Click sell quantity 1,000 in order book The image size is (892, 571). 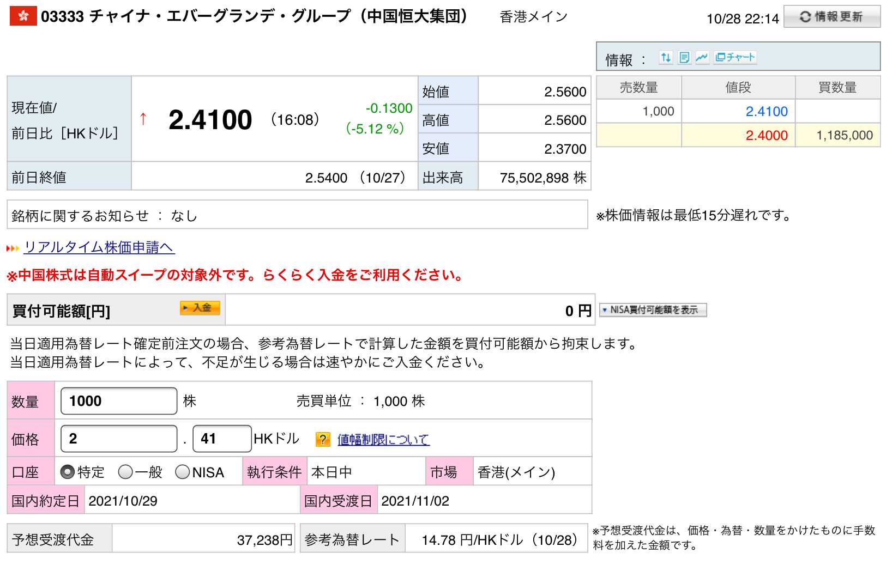tap(658, 112)
